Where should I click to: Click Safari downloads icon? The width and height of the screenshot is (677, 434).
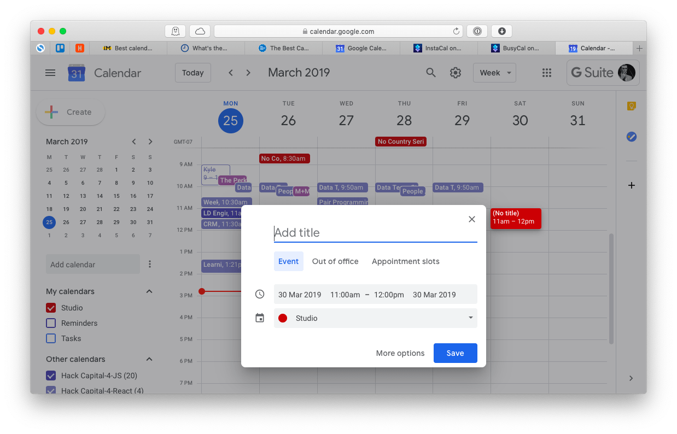[501, 31]
